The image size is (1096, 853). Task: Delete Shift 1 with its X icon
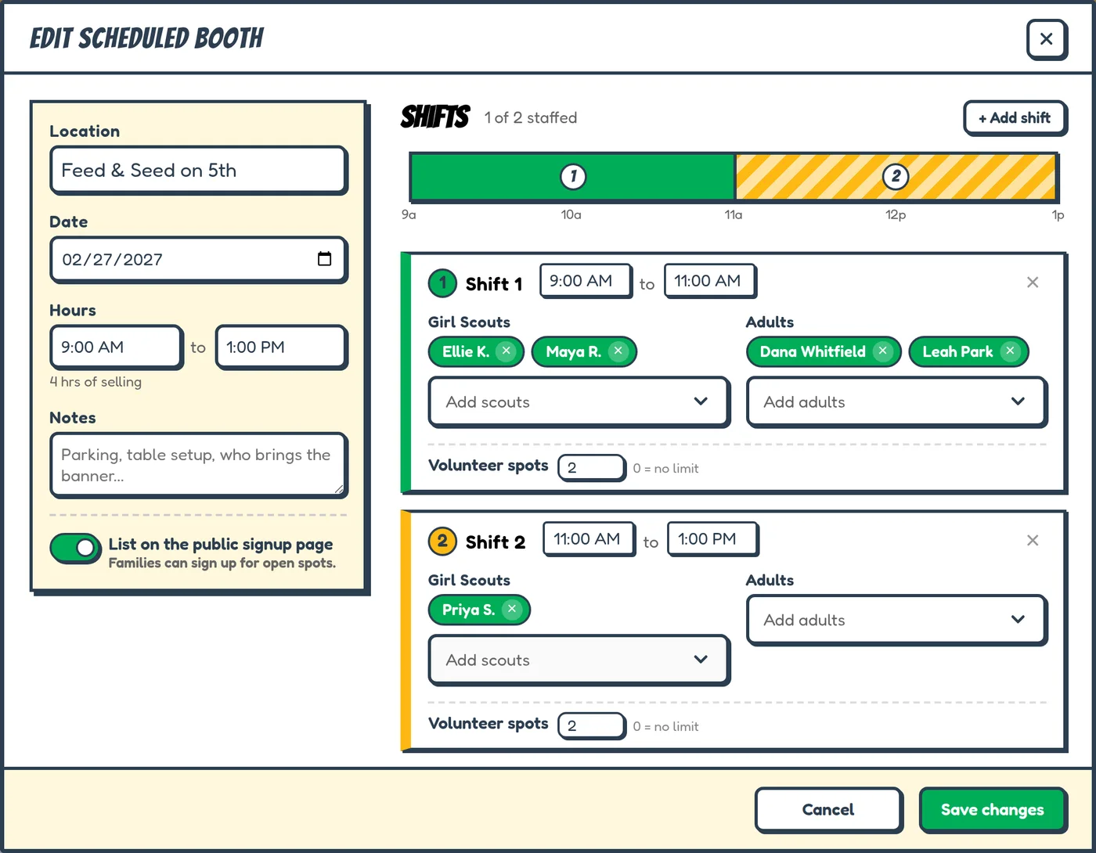pos(1033,283)
